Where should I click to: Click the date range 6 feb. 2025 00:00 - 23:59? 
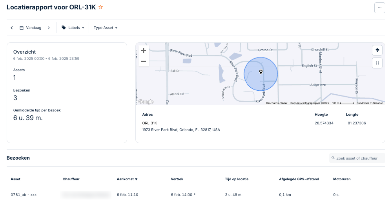pyautogui.click(x=46, y=59)
